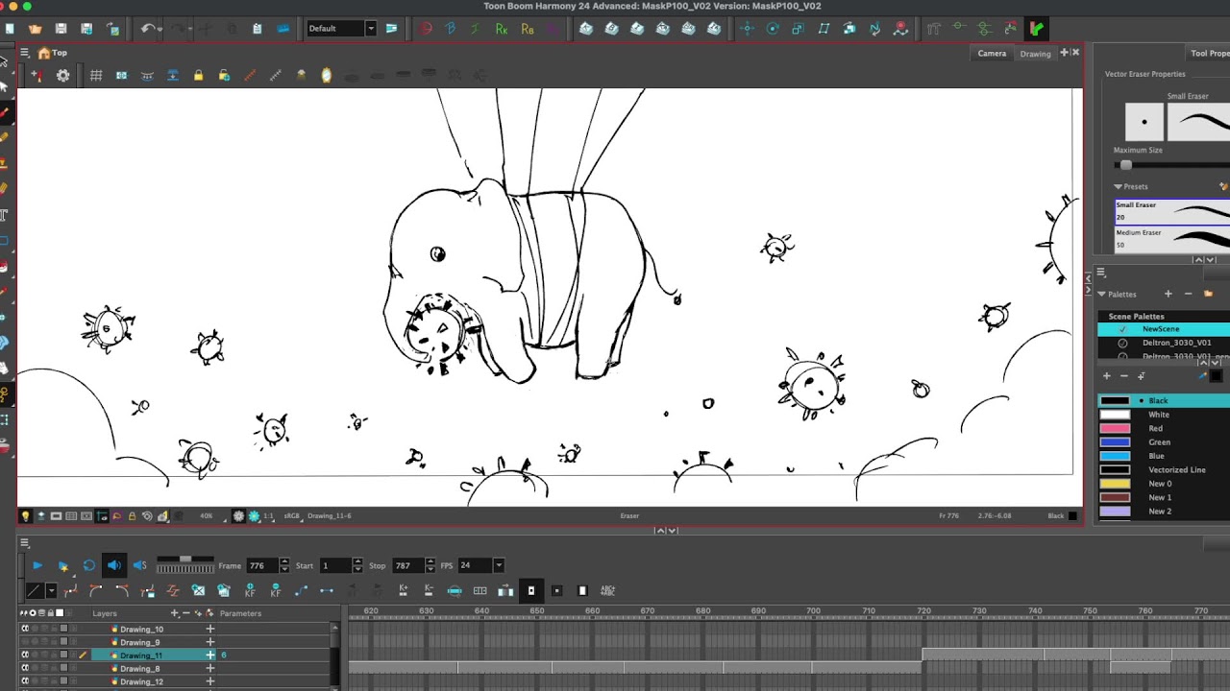Viewport: 1230px width, 691px height.
Task: Toggle the light table bulb icon
Action: [25, 516]
